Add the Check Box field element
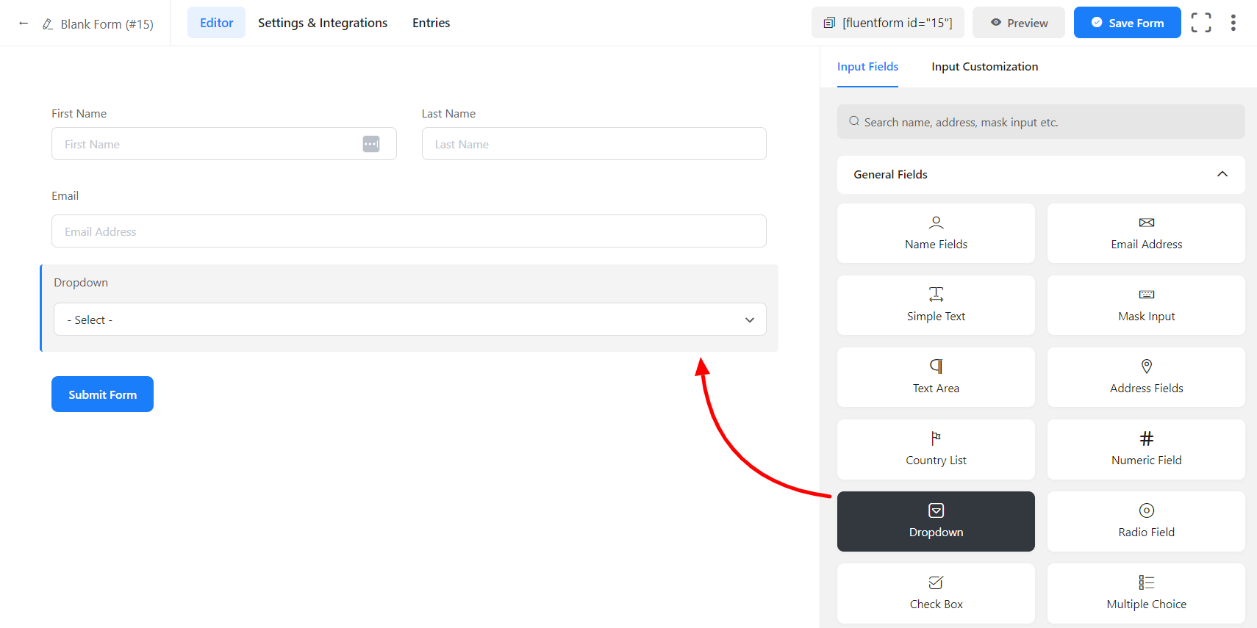1257x628 pixels. point(935,593)
